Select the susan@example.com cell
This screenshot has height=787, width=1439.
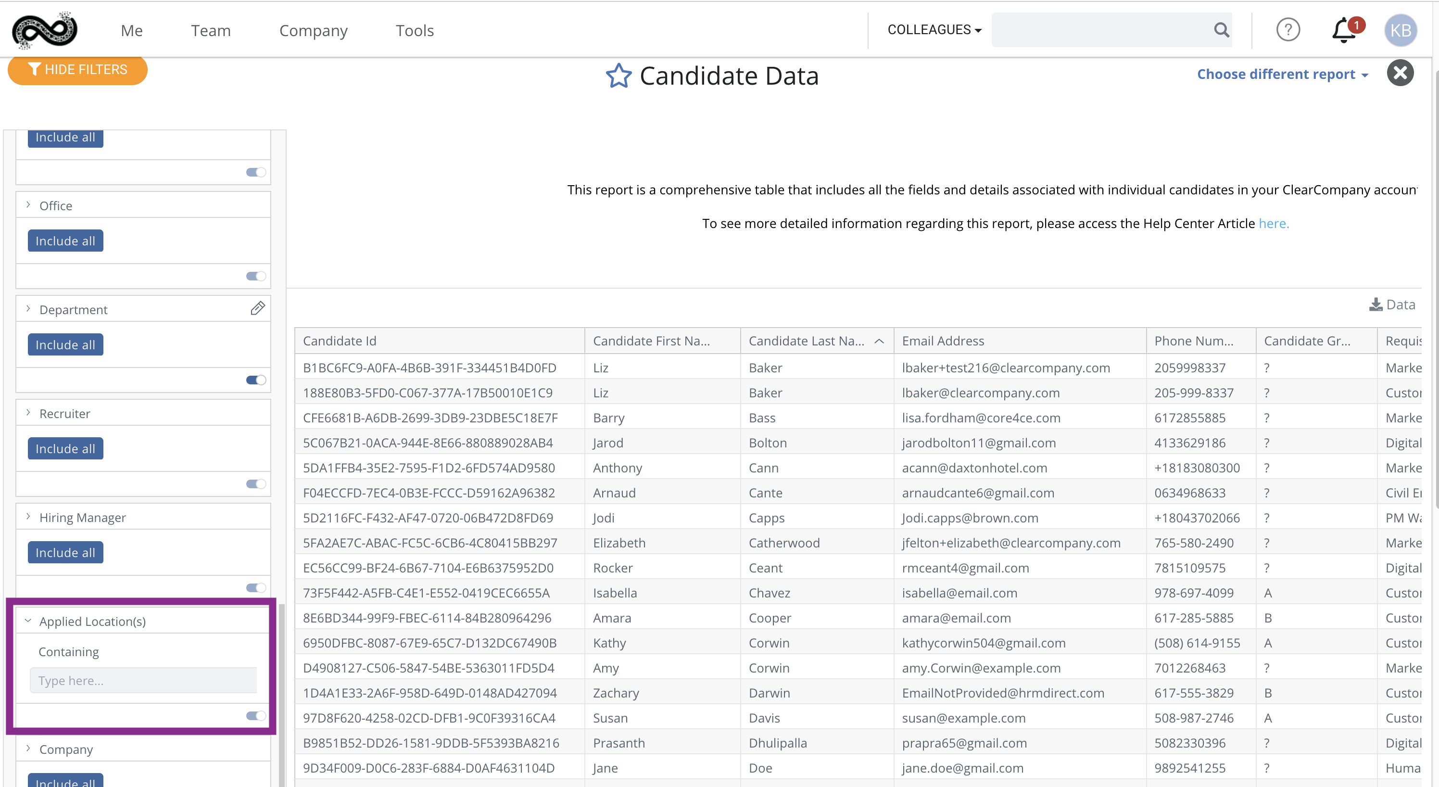[x=1020, y=718]
